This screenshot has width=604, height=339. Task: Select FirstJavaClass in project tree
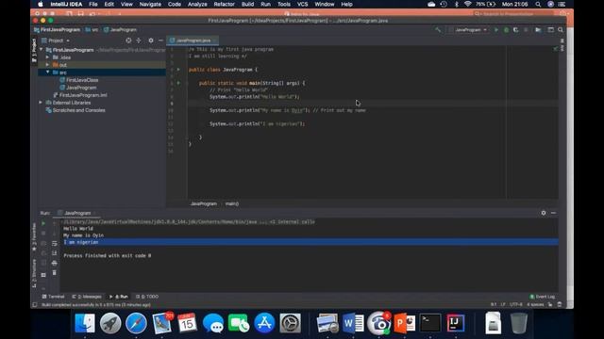(79, 80)
